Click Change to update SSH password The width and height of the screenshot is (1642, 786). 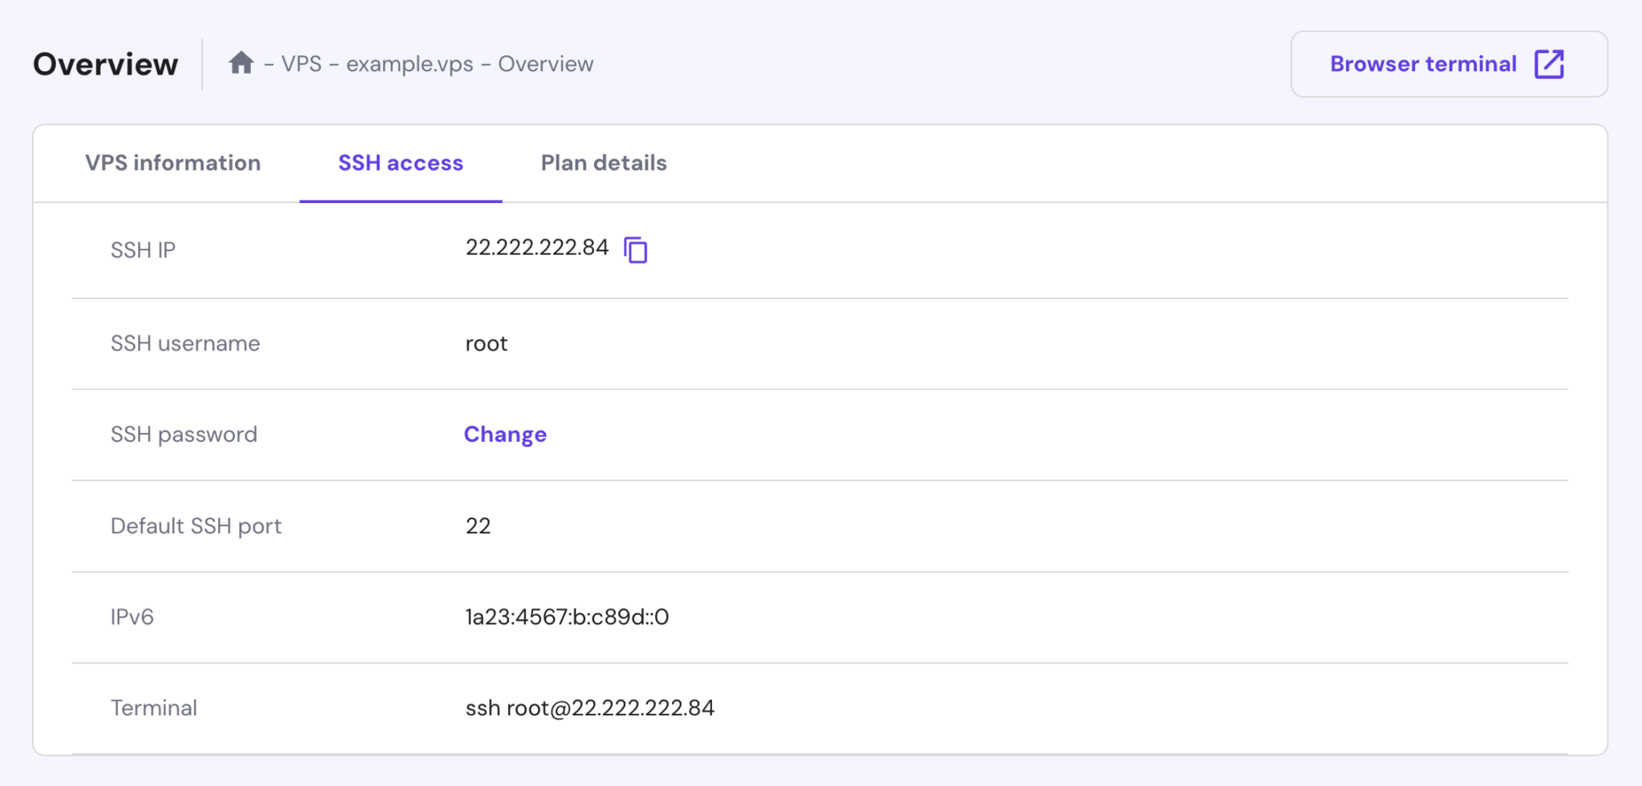(x=505, y=434)
